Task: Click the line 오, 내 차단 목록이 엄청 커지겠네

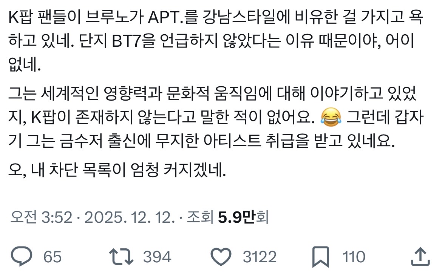Action: pyautogui.click(x=117, y=169)
